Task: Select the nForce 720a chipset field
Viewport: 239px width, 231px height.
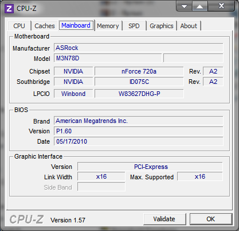Action: (x=139, y=71)
